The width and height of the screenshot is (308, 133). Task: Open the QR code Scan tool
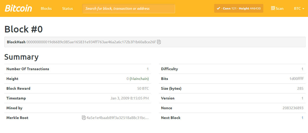click(277, 8)
